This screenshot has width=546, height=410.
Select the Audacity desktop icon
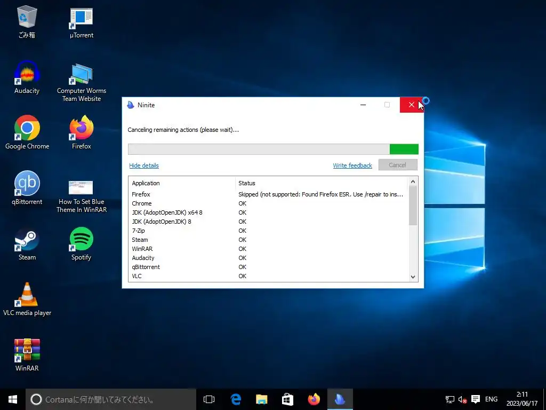point(27,77)
